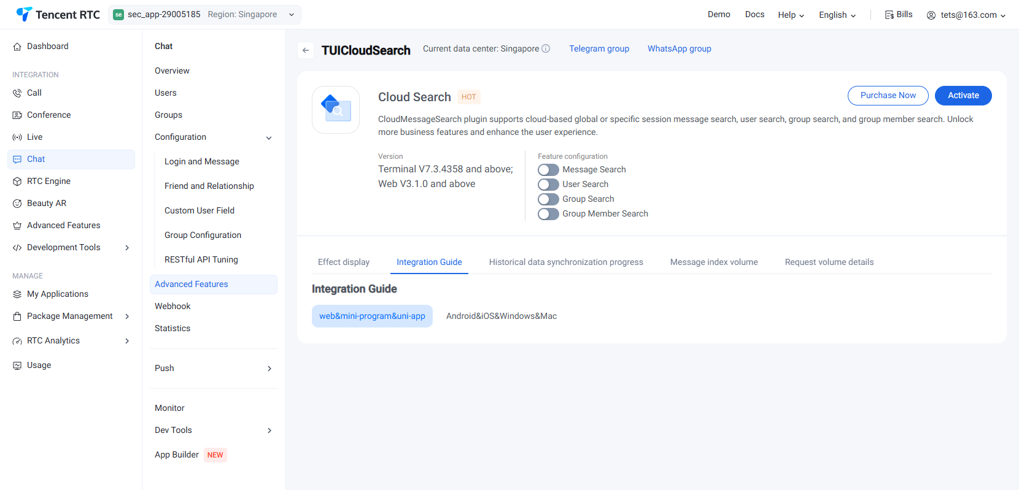Open the Telegram group link
The width and height of the screenshot is (1019, 490).
coord(599,48)
